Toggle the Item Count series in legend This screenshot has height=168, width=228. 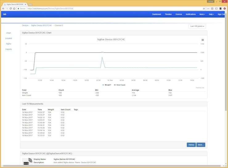[120, 85]
